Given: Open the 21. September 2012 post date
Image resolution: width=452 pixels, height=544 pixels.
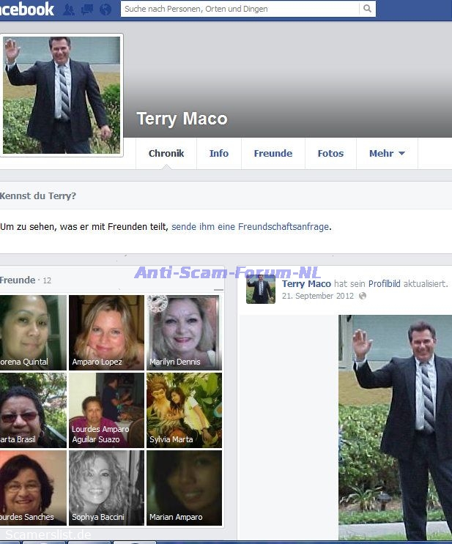Looking at the screenshot, I should click(318, 296).
